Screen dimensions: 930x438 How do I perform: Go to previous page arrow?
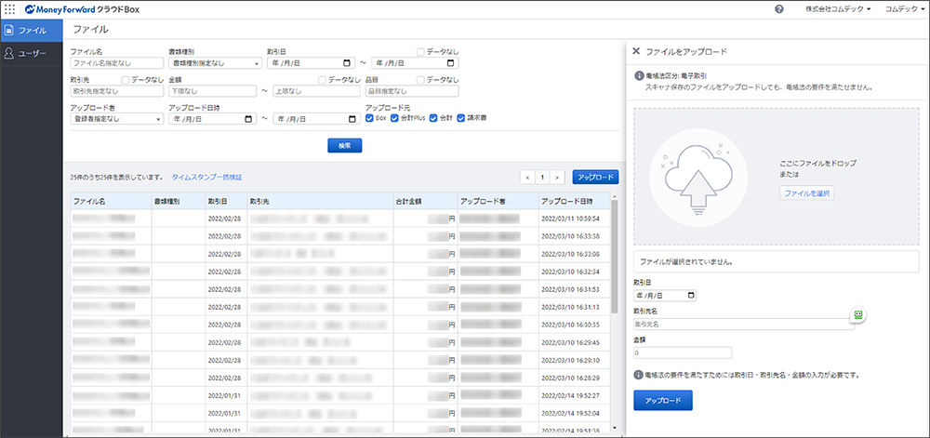point(527,178)
